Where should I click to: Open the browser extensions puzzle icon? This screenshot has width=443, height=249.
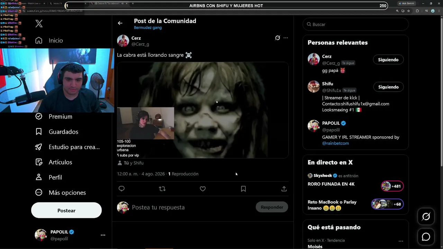[417, 11]
